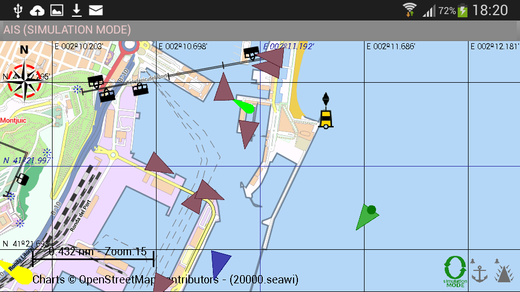Viewport: 520px width, 292px height.
Task: Open the USB notification in the status bar
Action: (18, 11)
